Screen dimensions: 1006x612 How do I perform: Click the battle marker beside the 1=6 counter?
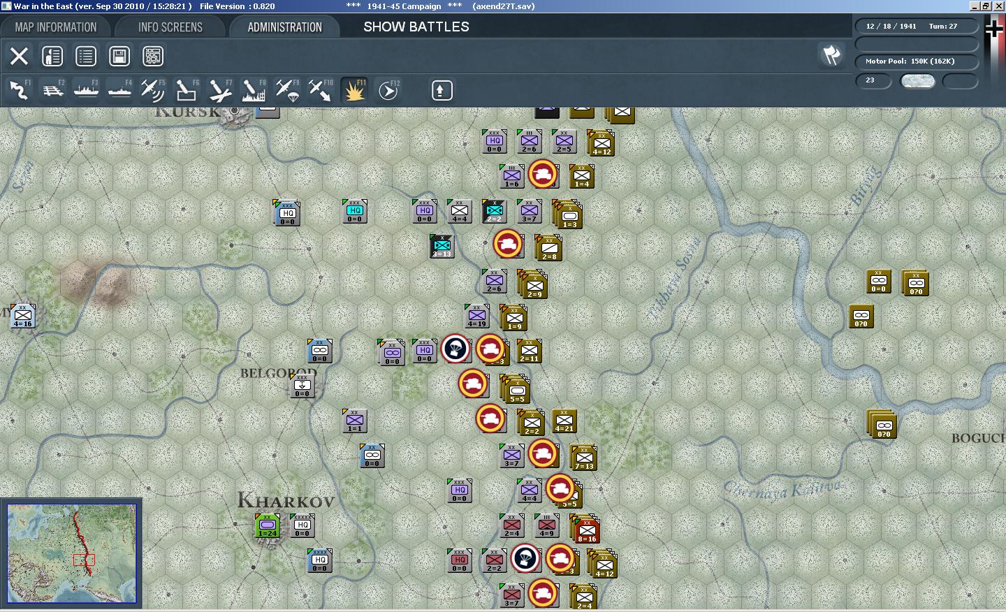pos(543,174)
